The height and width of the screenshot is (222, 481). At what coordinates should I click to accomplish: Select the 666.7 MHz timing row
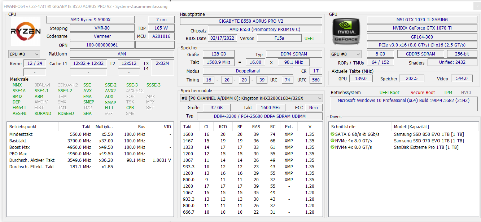point(252,212)
